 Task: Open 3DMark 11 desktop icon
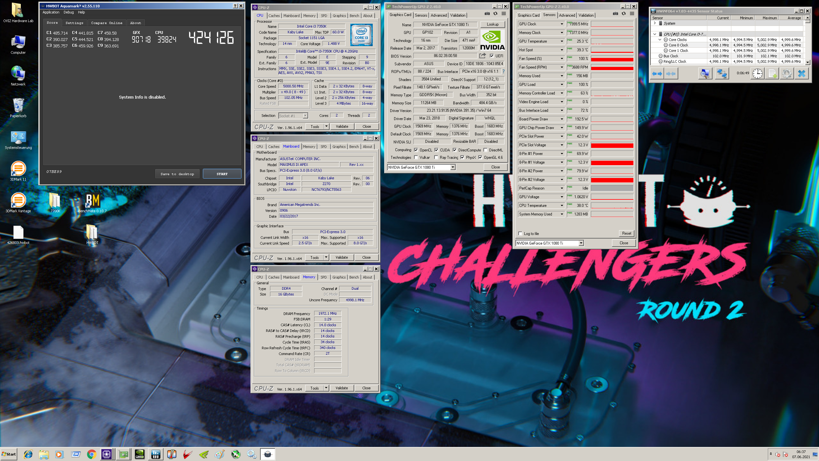(x=18, y=171)
